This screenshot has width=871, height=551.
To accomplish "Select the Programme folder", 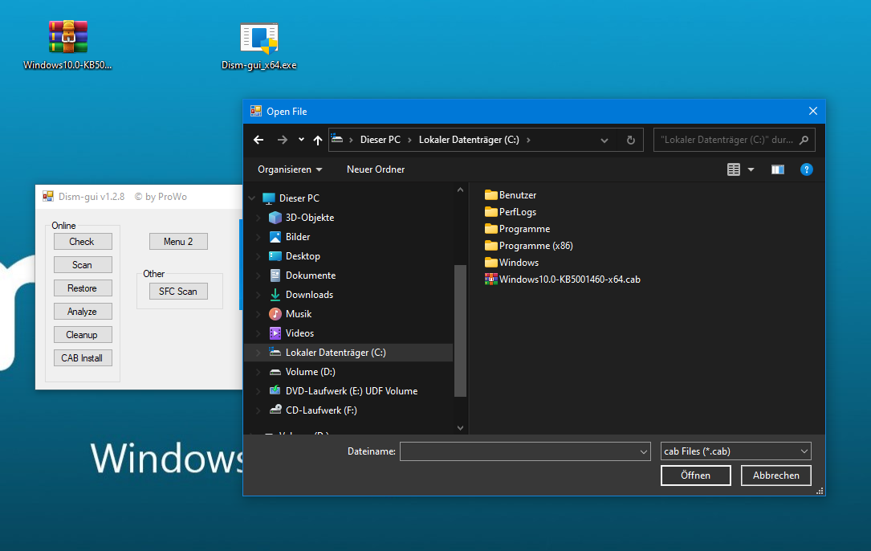I will pos(517,229).
